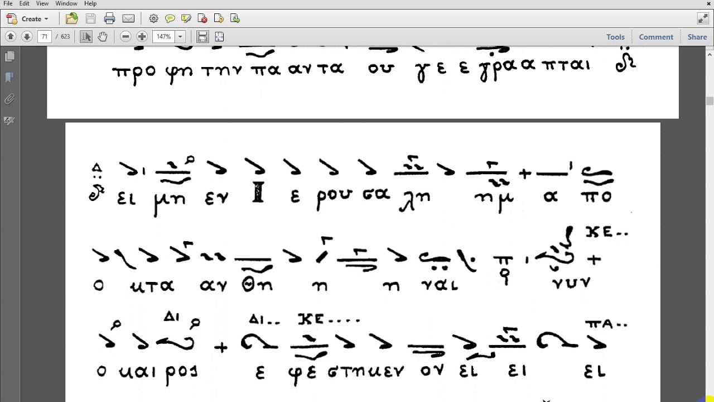
Task: Open the Share pane
Action: (697, 37)
